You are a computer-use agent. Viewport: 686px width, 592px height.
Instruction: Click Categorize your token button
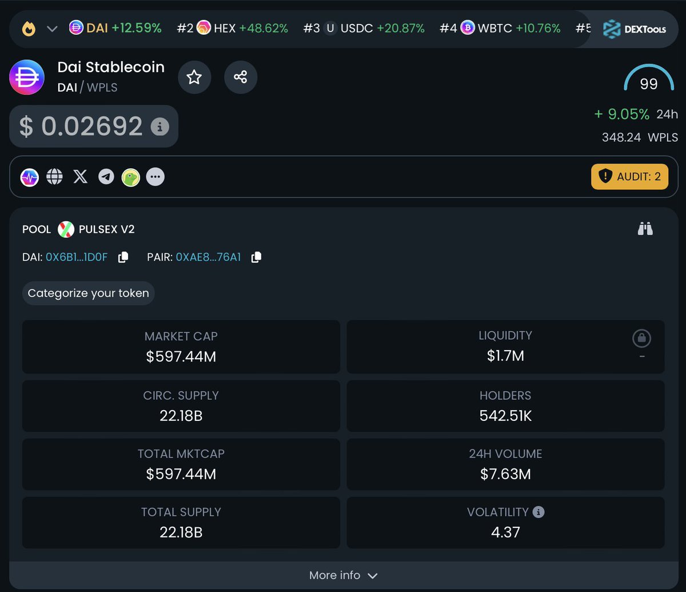pyautogui.click(x=88, y=293)
